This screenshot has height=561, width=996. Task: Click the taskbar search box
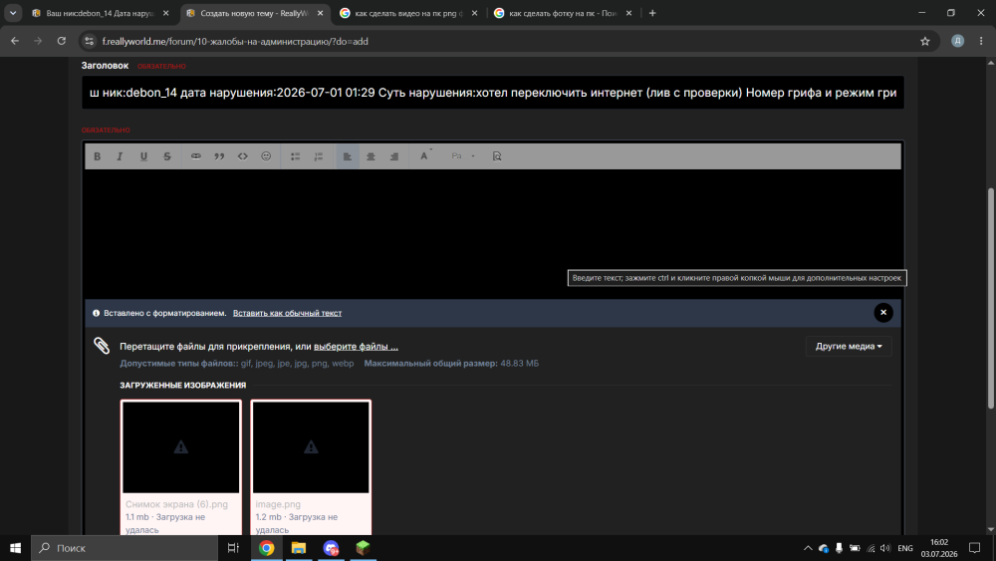coord(124,548)
